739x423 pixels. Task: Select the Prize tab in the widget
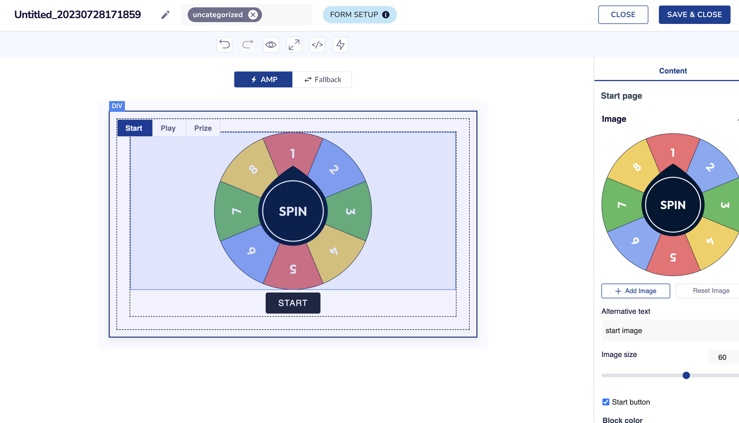pos(203,128)
